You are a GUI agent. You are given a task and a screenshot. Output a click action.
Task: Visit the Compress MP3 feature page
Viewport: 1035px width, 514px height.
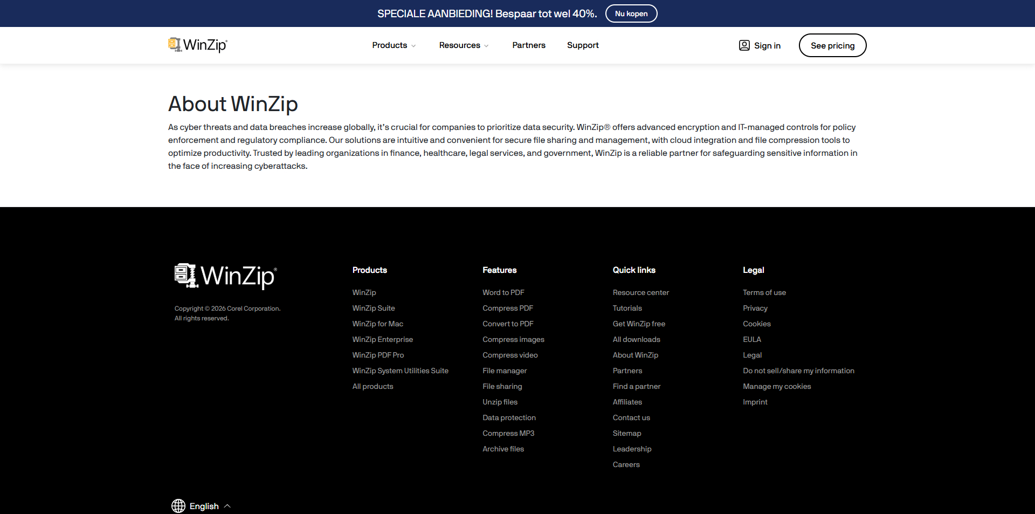click(x=508, y=433)
